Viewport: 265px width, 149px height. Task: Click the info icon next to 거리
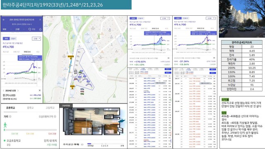(x=10, y=116)
